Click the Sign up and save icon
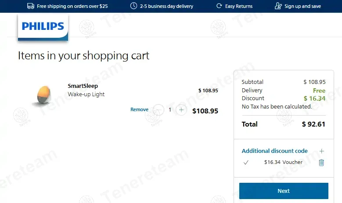This screenshot has height=203, width=342. tap(278, 6)
